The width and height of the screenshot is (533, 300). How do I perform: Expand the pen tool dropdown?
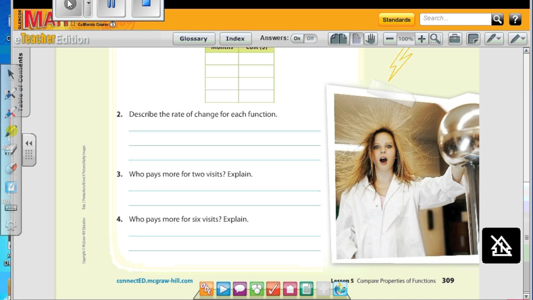click(524, 38)
